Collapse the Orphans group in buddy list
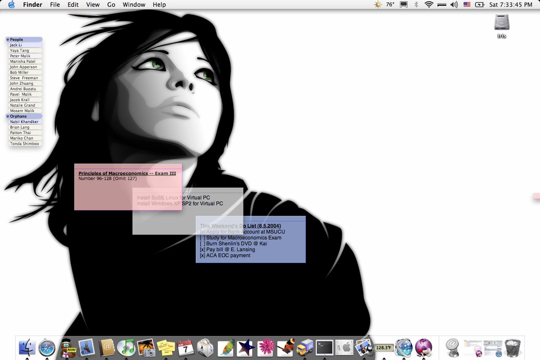Viewport: 540px width, 360px height. click(x=8, y=116)
